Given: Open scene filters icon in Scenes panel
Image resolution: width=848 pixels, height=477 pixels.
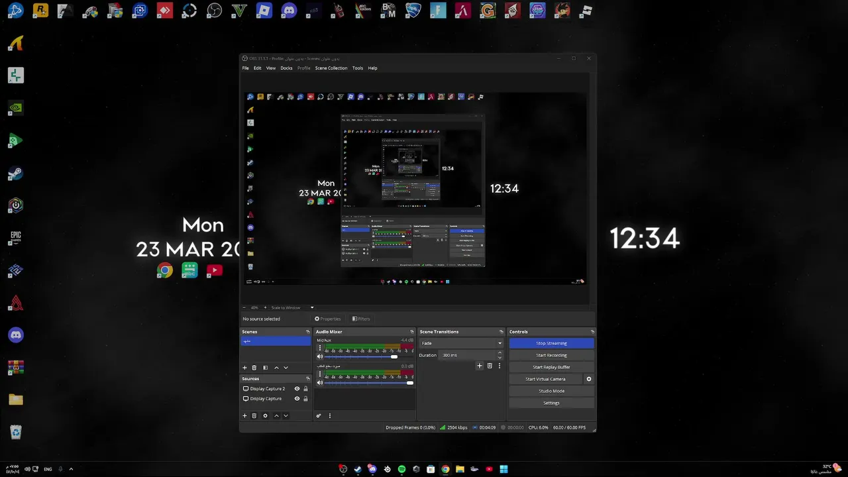Looking at the screenshot, I should pyautogui.click(x=265, y=368).
